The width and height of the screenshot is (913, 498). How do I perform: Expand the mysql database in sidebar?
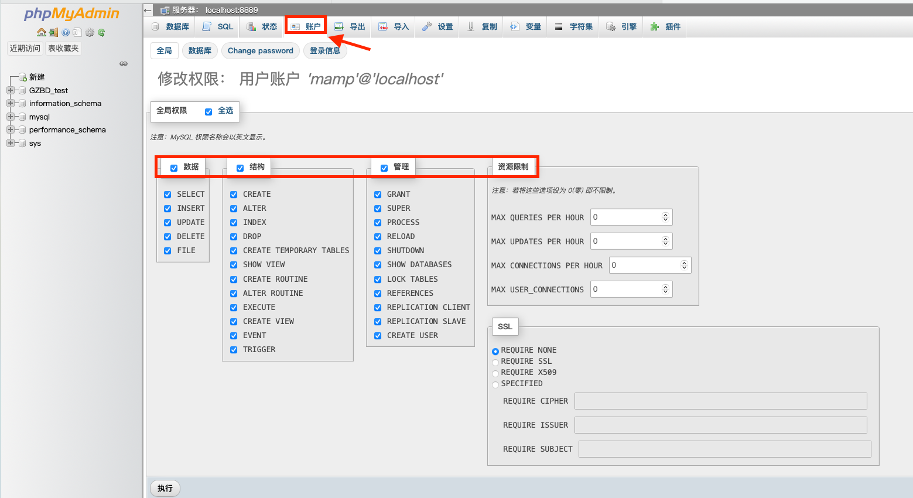pyautogui.click(x=11, y=117)
